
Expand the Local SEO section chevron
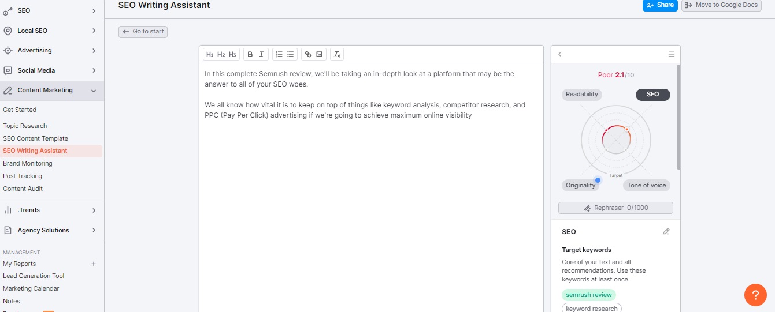(x=94, y=31)
